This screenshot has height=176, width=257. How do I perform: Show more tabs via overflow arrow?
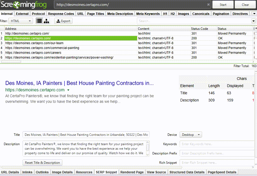(x=254, y=14)
